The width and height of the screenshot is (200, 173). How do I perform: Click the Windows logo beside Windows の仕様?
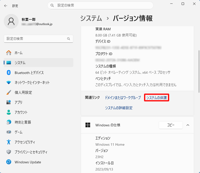click(88, 125)
